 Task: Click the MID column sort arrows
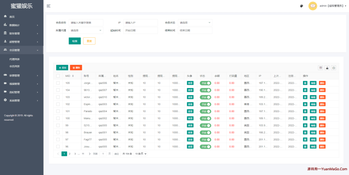pyautogui.click(x=73, y=76)
